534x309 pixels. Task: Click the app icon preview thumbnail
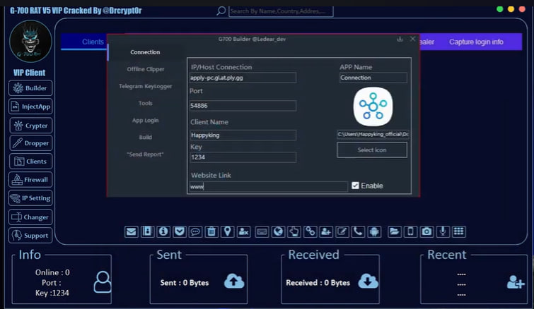371,107
